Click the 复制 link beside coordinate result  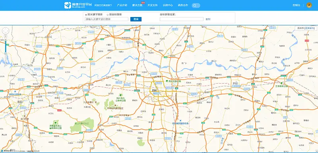click(x=208, y=19)
